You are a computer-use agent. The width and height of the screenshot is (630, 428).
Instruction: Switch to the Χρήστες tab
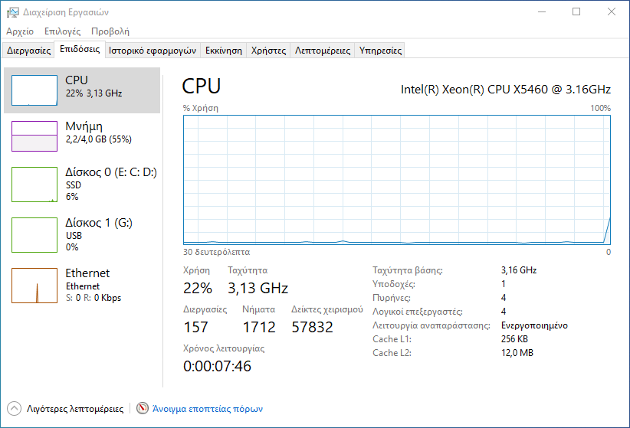[x=268, y=51]
